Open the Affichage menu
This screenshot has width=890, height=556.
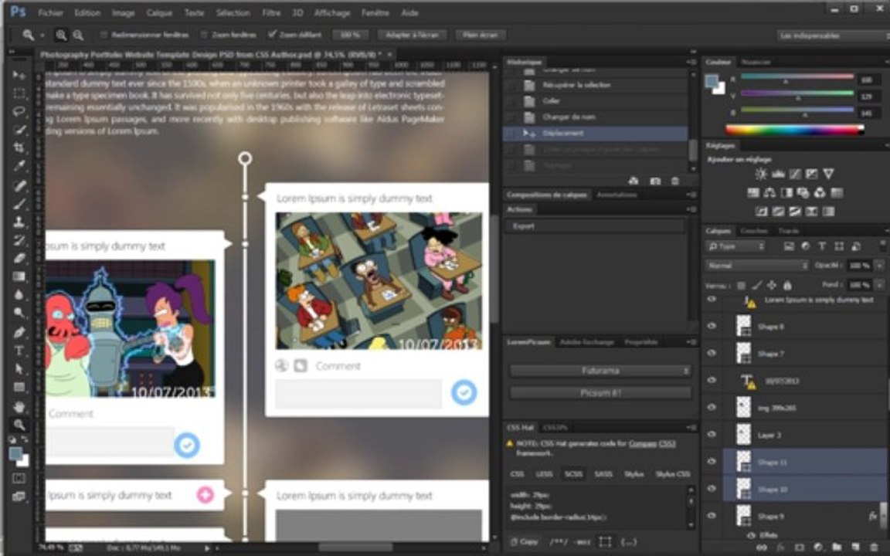332,12
